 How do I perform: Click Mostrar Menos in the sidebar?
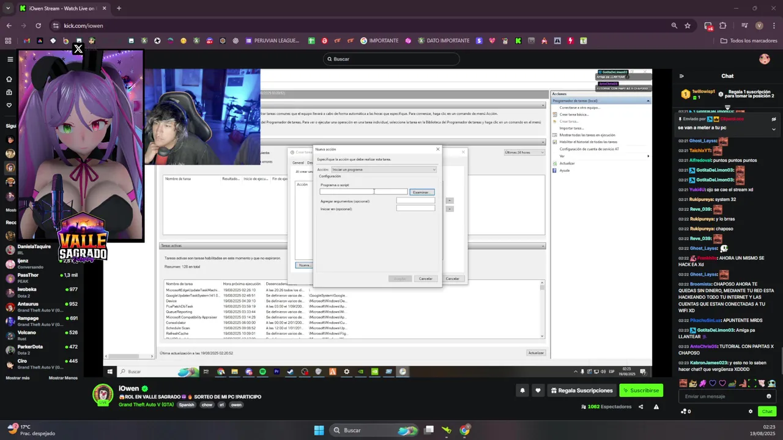(63, 378)
